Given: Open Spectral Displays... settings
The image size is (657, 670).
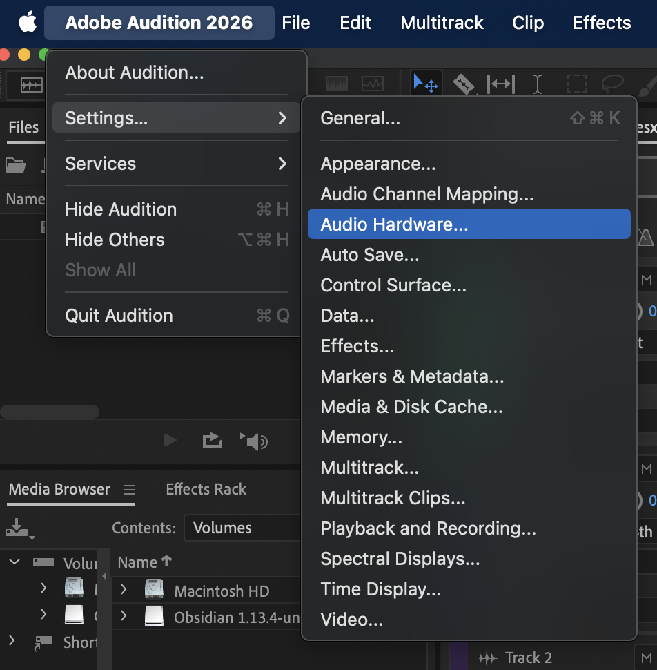Looking at the screenshot, I should pyautogui.click(x=469, y=559).
